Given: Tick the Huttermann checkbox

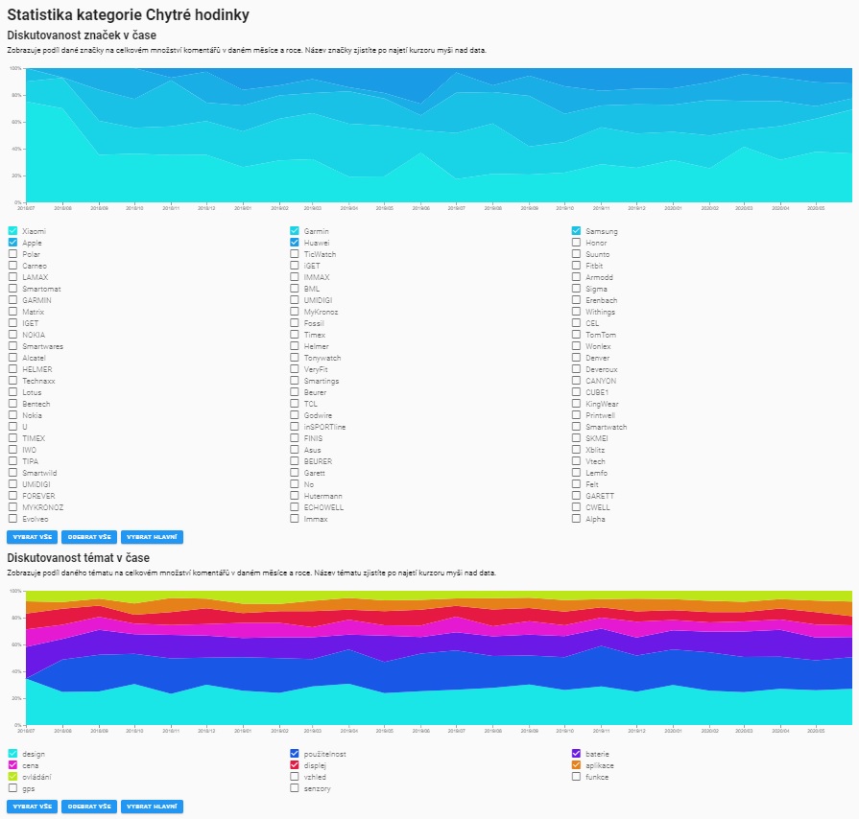Looking at the screenshot, I should 295,496.
